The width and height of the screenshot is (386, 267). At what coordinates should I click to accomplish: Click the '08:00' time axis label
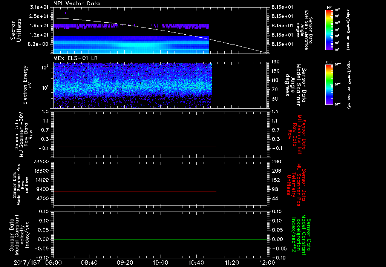coord(54,262)
